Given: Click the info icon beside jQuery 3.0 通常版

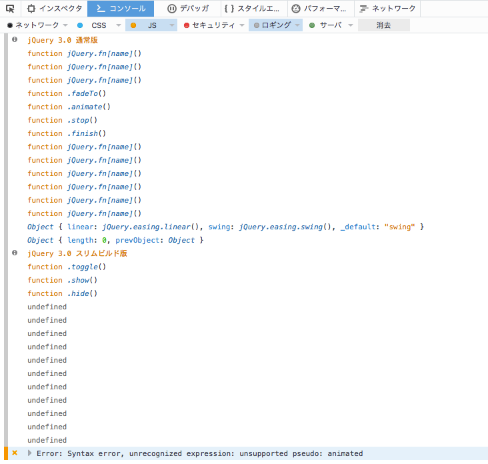Looking at the screenshot, I should click(x=15, y=39).
